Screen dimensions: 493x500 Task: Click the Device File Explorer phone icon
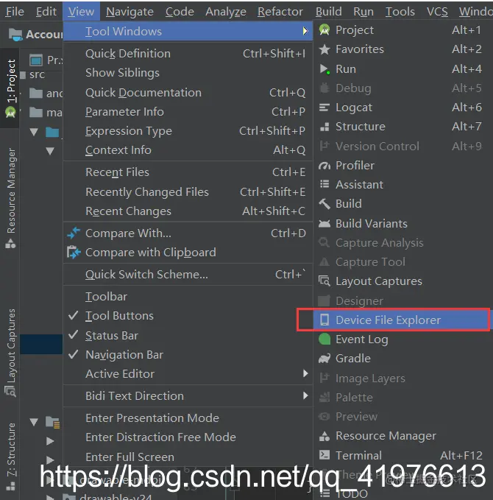click(x=324, y=320)
